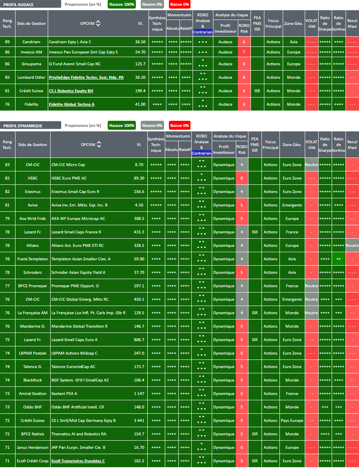Sort OPCVM column in Profil Dynamique table
The width and height of the screenshot is (359, 468).
coord(99,144)
